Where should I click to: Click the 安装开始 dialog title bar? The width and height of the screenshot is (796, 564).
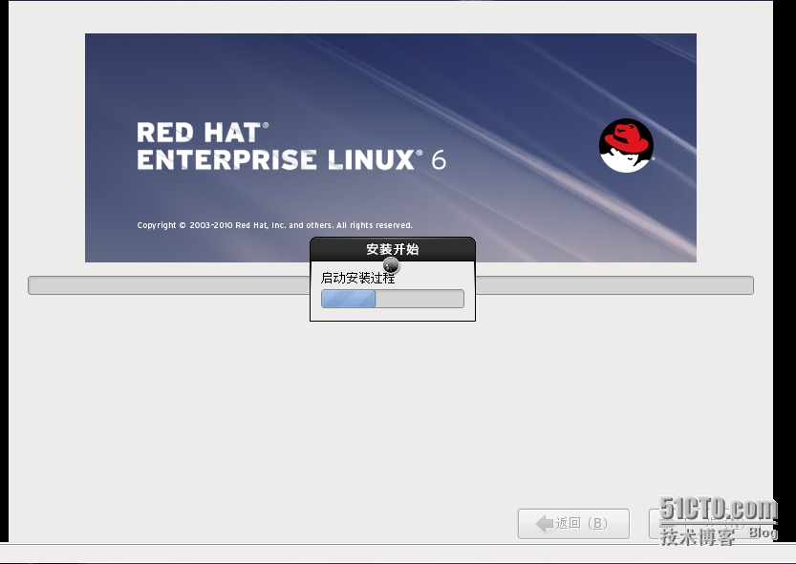click(x=393, y=249)
